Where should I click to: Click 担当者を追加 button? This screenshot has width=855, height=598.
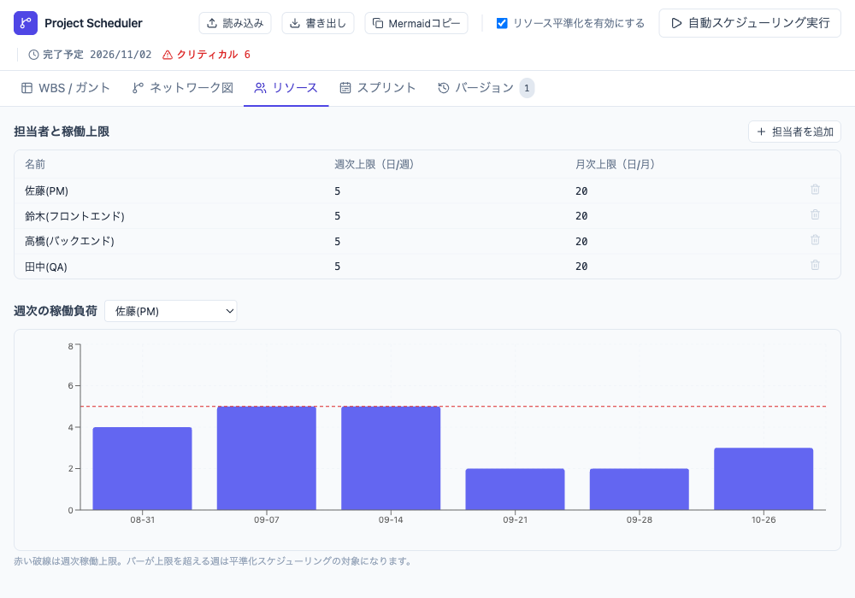794,132
